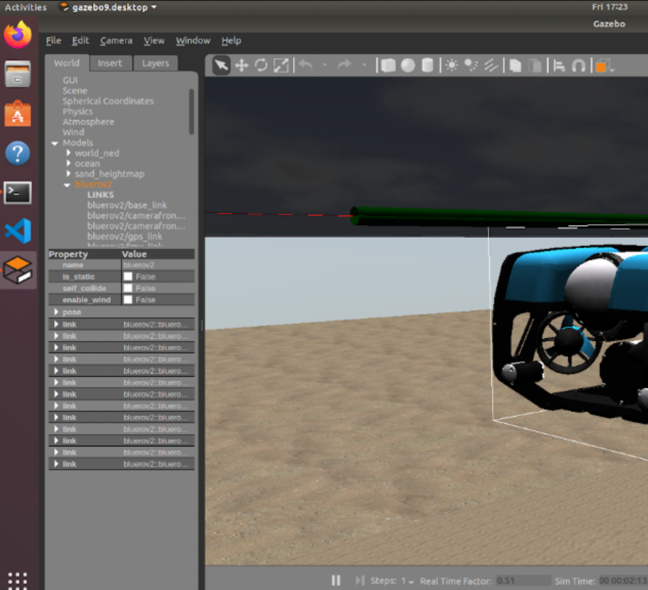Click the Real Time Factor value field
Screen dimensions: 648x590
click(x=523, y=581)
